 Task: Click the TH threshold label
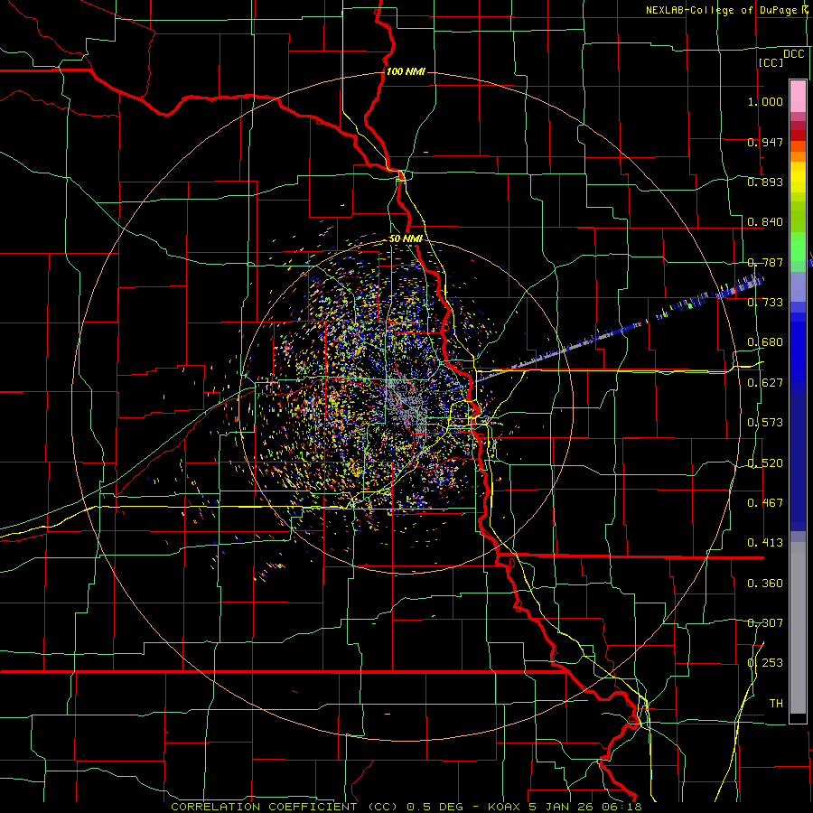tap(776, 704)
